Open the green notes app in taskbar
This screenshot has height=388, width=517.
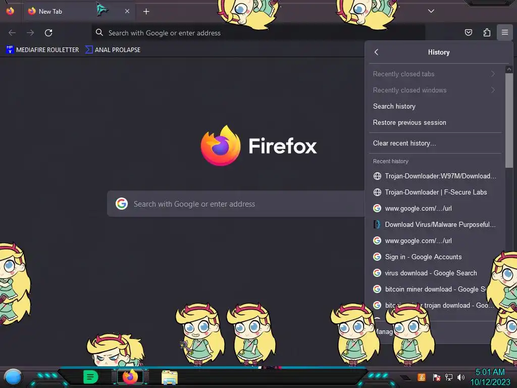91,377
